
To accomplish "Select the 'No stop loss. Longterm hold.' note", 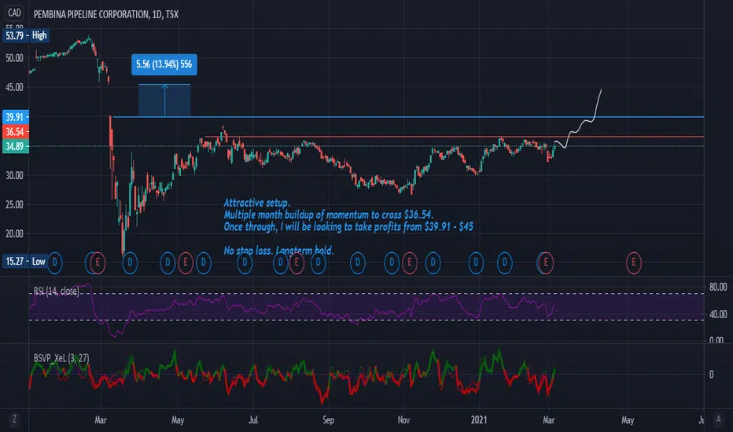I will (278, 251).
